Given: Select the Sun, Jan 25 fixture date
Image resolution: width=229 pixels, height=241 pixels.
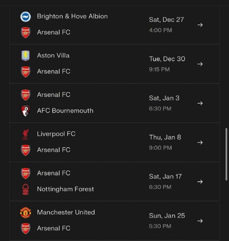Looking at the screenshot, I should point(167,216).
